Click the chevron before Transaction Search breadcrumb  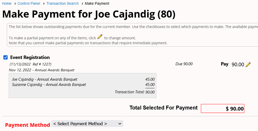coord(44,3)
